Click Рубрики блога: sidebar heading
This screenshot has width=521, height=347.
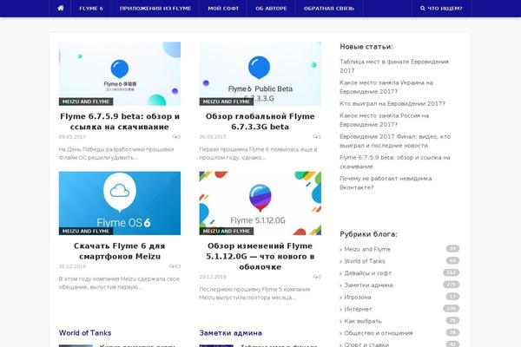(368, 234)
